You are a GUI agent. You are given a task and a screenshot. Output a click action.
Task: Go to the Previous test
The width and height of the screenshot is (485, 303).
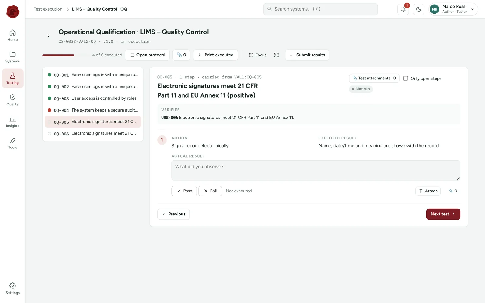click(x=173, y=214)
